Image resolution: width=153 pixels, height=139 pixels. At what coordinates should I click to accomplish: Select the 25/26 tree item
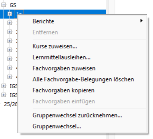click(11, 104)
